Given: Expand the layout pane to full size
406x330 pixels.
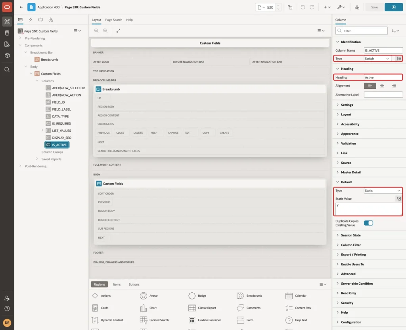Looking at the screenshot, I should point(118,31).
